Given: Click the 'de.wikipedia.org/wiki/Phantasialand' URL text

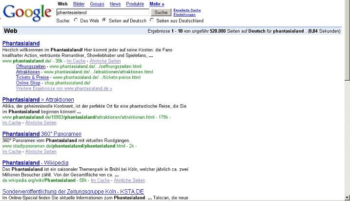Looking at the screenshot, I should tap(39, 180).
